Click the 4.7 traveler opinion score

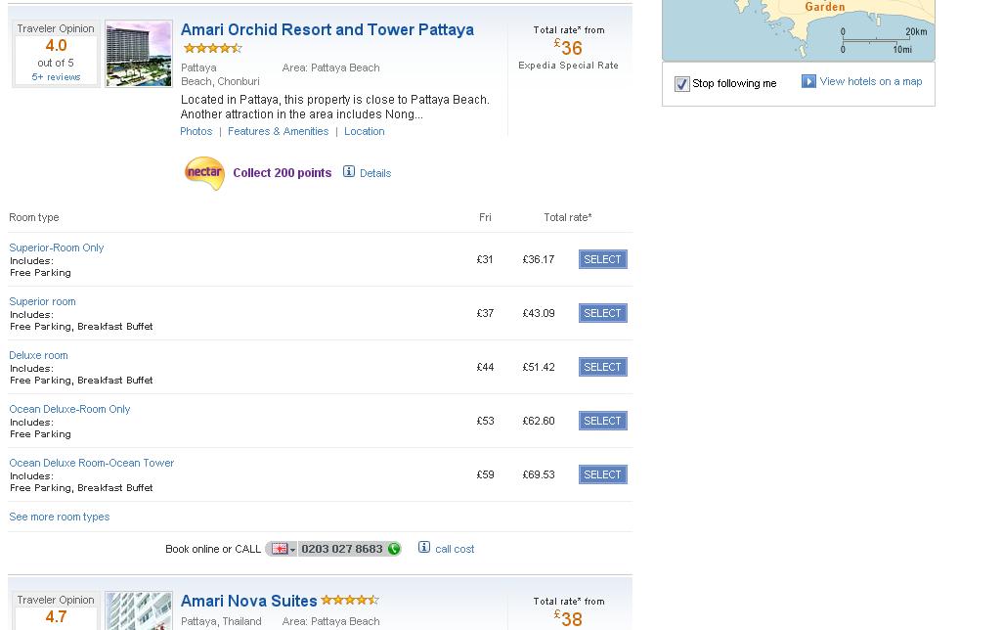(x=57, y=616)
